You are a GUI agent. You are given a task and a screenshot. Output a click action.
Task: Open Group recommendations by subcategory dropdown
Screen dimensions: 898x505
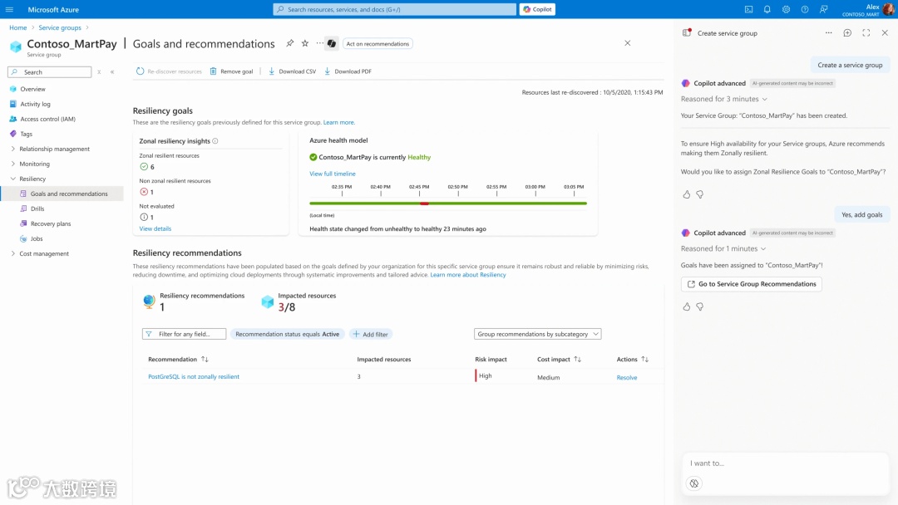click(x=537, y=334)
